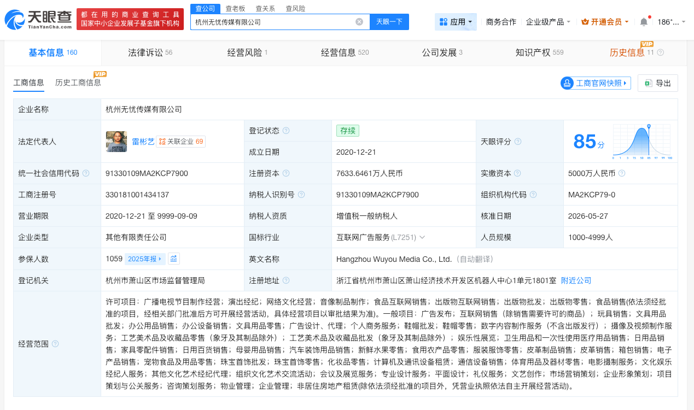
Task: Select the 查关系 search tab
Action: pos(265,9)
